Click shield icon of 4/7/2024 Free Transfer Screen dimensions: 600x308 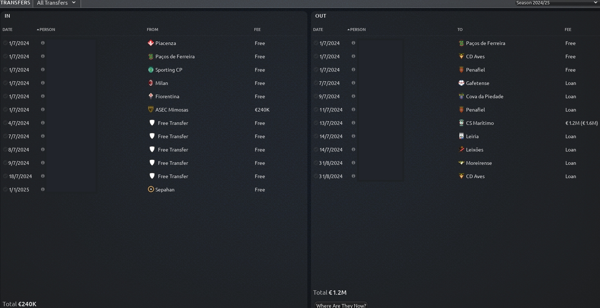coord(152,123)
